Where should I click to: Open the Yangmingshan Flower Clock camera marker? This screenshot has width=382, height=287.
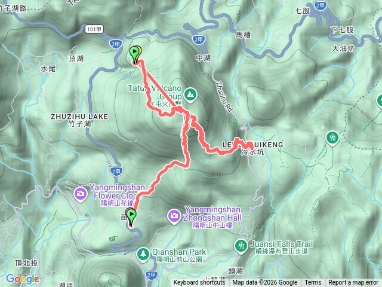[80, 194]
